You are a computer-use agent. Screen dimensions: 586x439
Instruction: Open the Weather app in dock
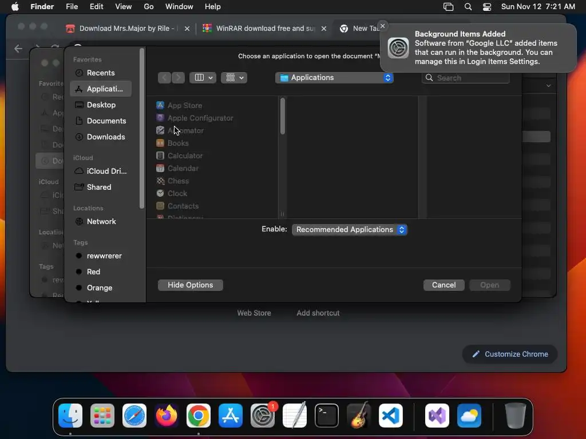tap(469, 416)
